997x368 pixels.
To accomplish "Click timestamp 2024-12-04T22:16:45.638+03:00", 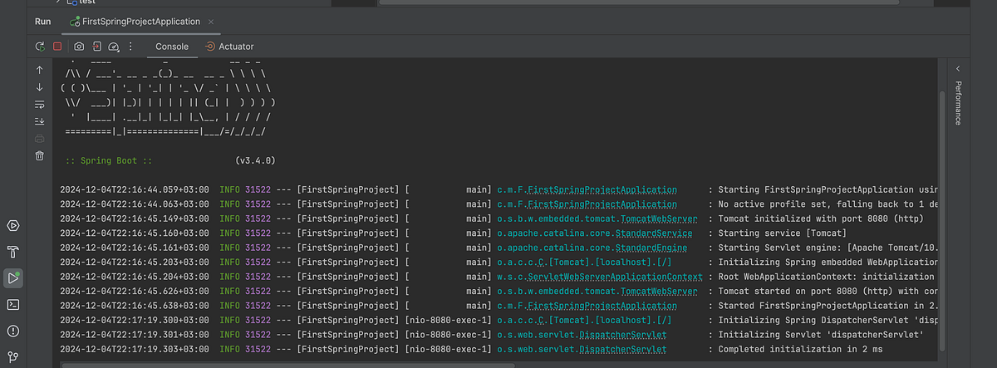I will (x=134, y=307).
